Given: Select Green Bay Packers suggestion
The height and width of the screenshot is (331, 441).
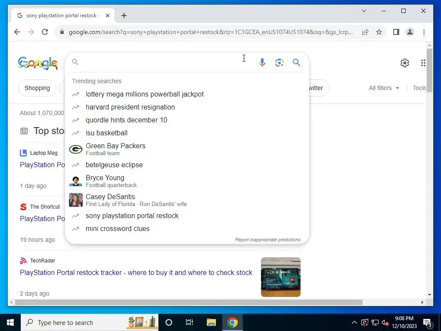Looking at the screenshot, I should [x=187, y=149].
